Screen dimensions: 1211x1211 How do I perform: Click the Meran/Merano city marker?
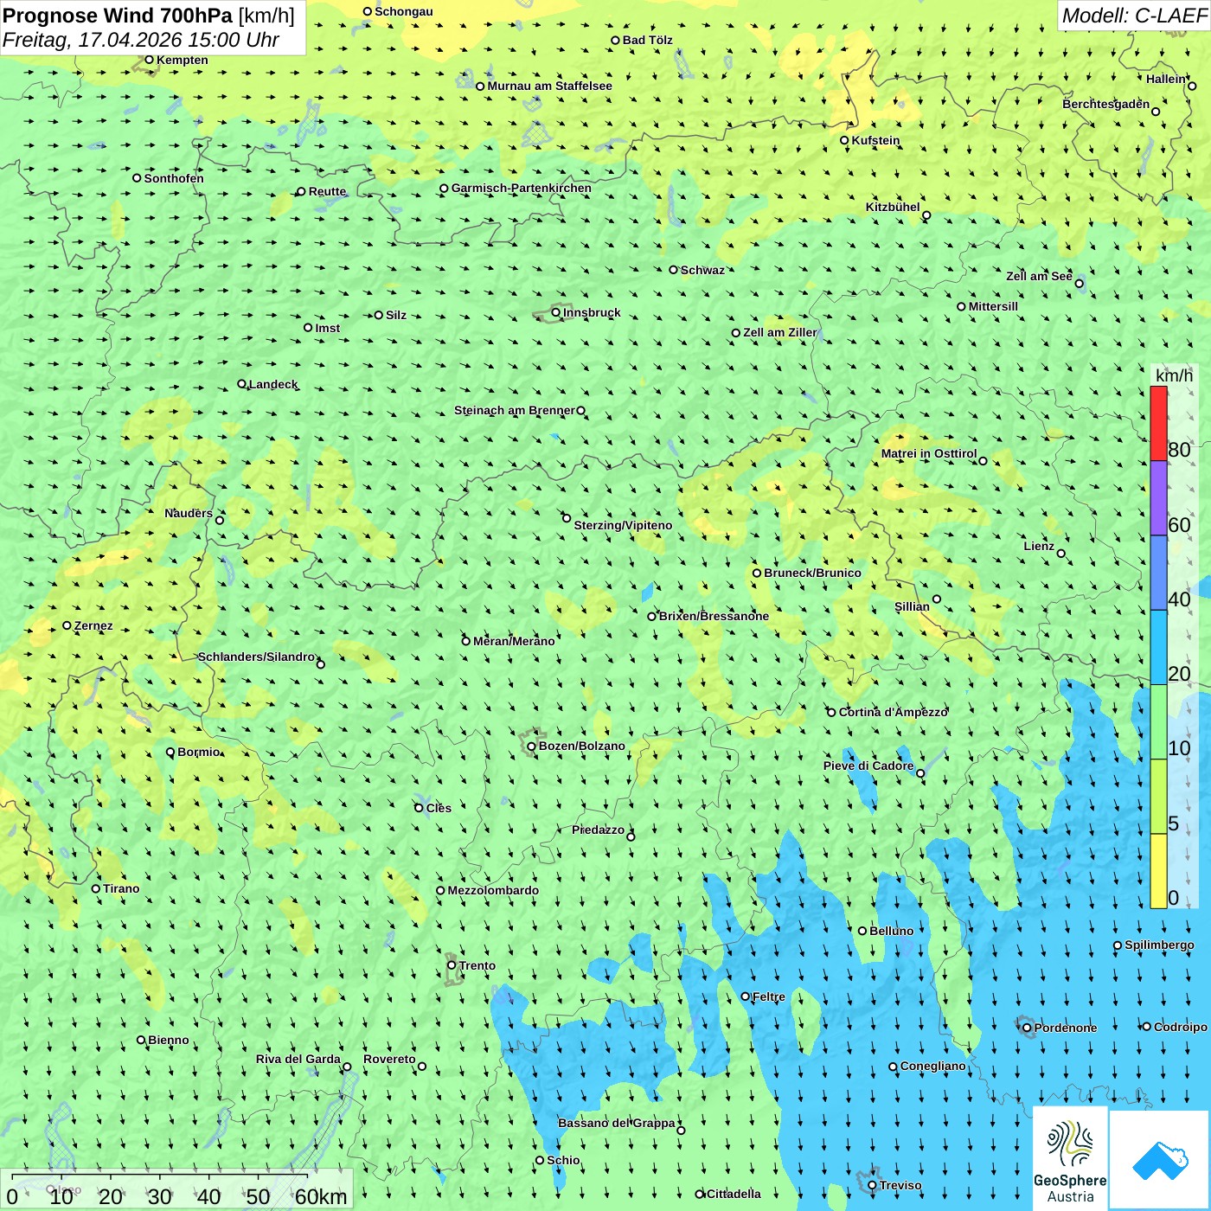click(x=466, y=641)
